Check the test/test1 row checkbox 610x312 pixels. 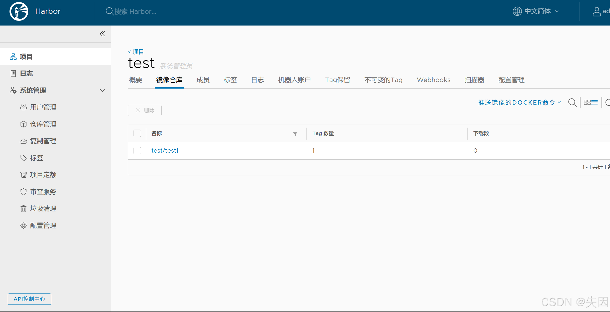[x=137, y=151]
